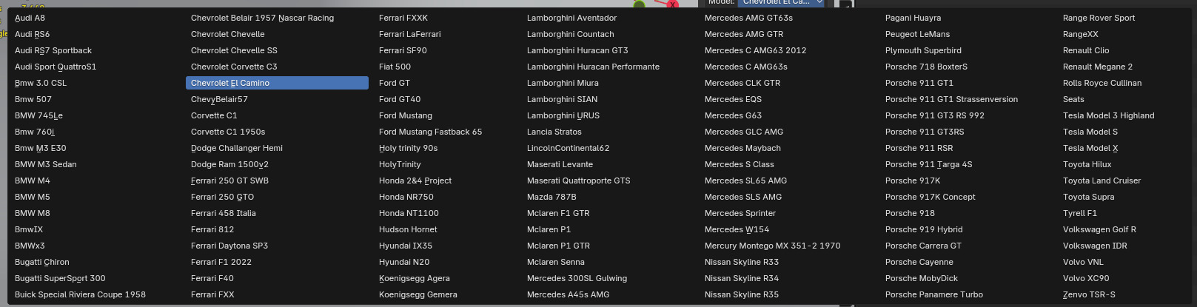
Task: Select Mercedes AMG GT63s
Action: (x=748, y=18)
